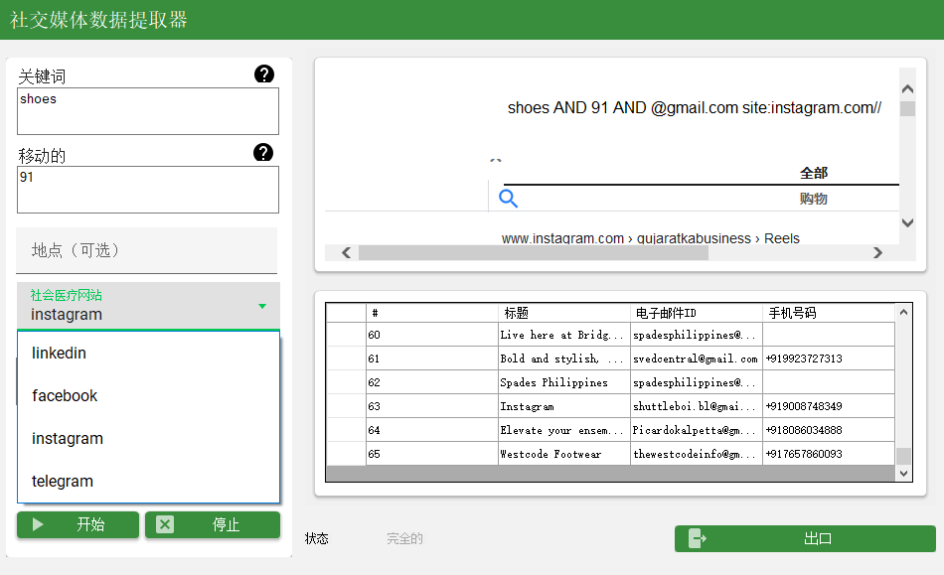Select email shuttleboi.bl@gmai... cell

tap(697, 406)
